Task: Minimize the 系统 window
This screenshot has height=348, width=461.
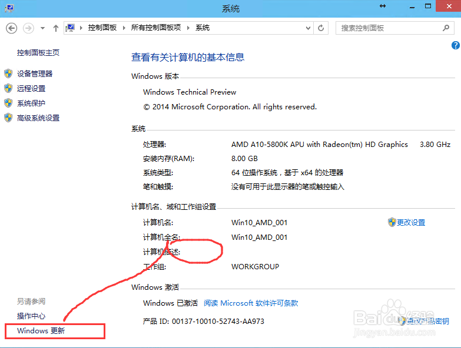Action: click(412, 6)
